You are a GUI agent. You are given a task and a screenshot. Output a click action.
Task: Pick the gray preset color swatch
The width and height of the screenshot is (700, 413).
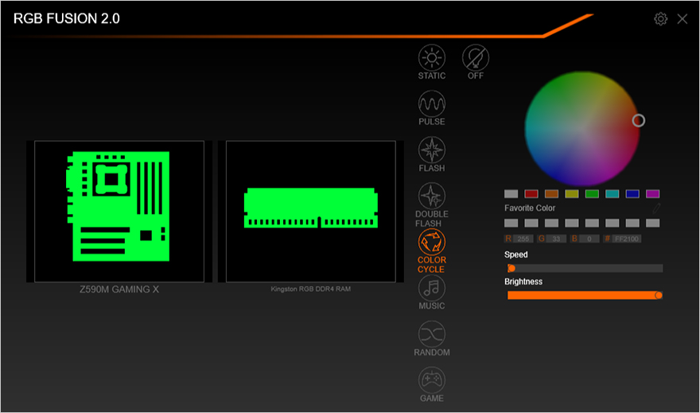pyautogui.click(x=511, y=194)
